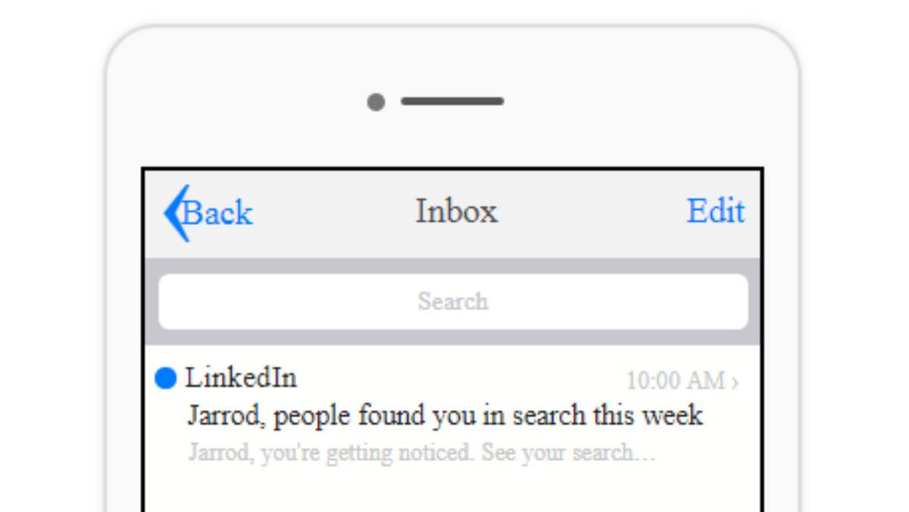The height and width of the screenshot is (512, 909).
Task: Toggle edit mode with Edit control
Action: pyautogui.click(x=716, y=212)
